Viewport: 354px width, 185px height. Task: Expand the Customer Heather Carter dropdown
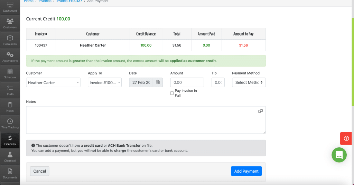[53, 82]
